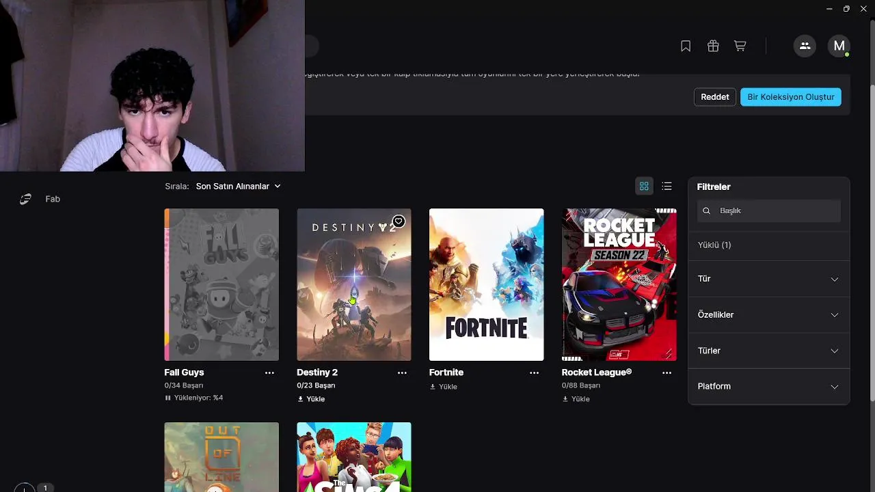
Task: Click the magnifier icon in Başlık search
Action: (x=707, y=210)
